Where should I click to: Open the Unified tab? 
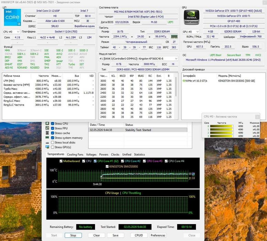click(x=127, y=154)
